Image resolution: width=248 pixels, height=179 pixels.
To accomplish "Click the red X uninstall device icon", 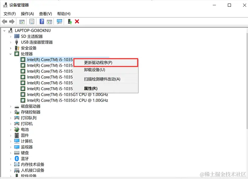I will [x=77, y=21].
